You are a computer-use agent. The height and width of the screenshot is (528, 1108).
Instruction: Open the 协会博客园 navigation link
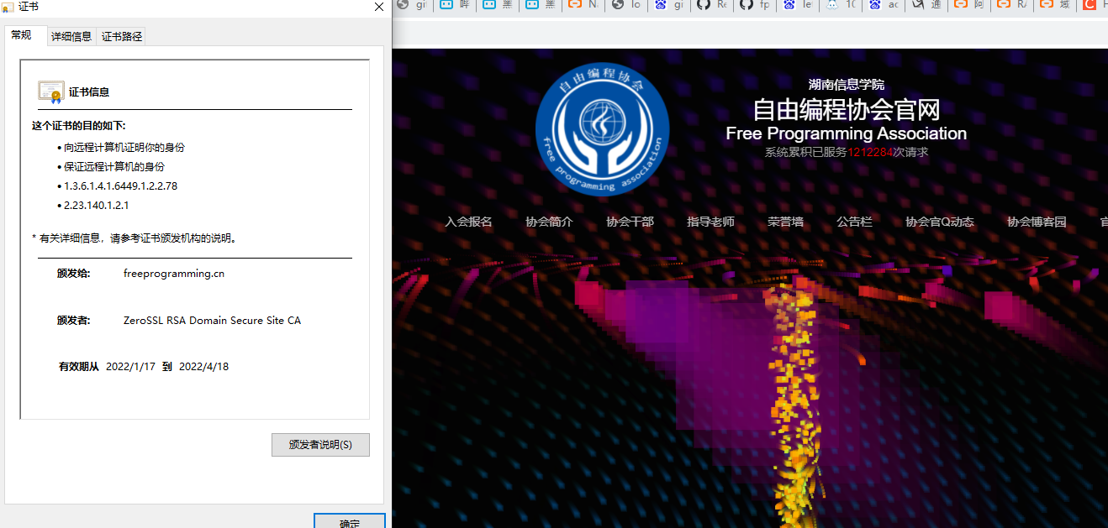click(1037, 222)
